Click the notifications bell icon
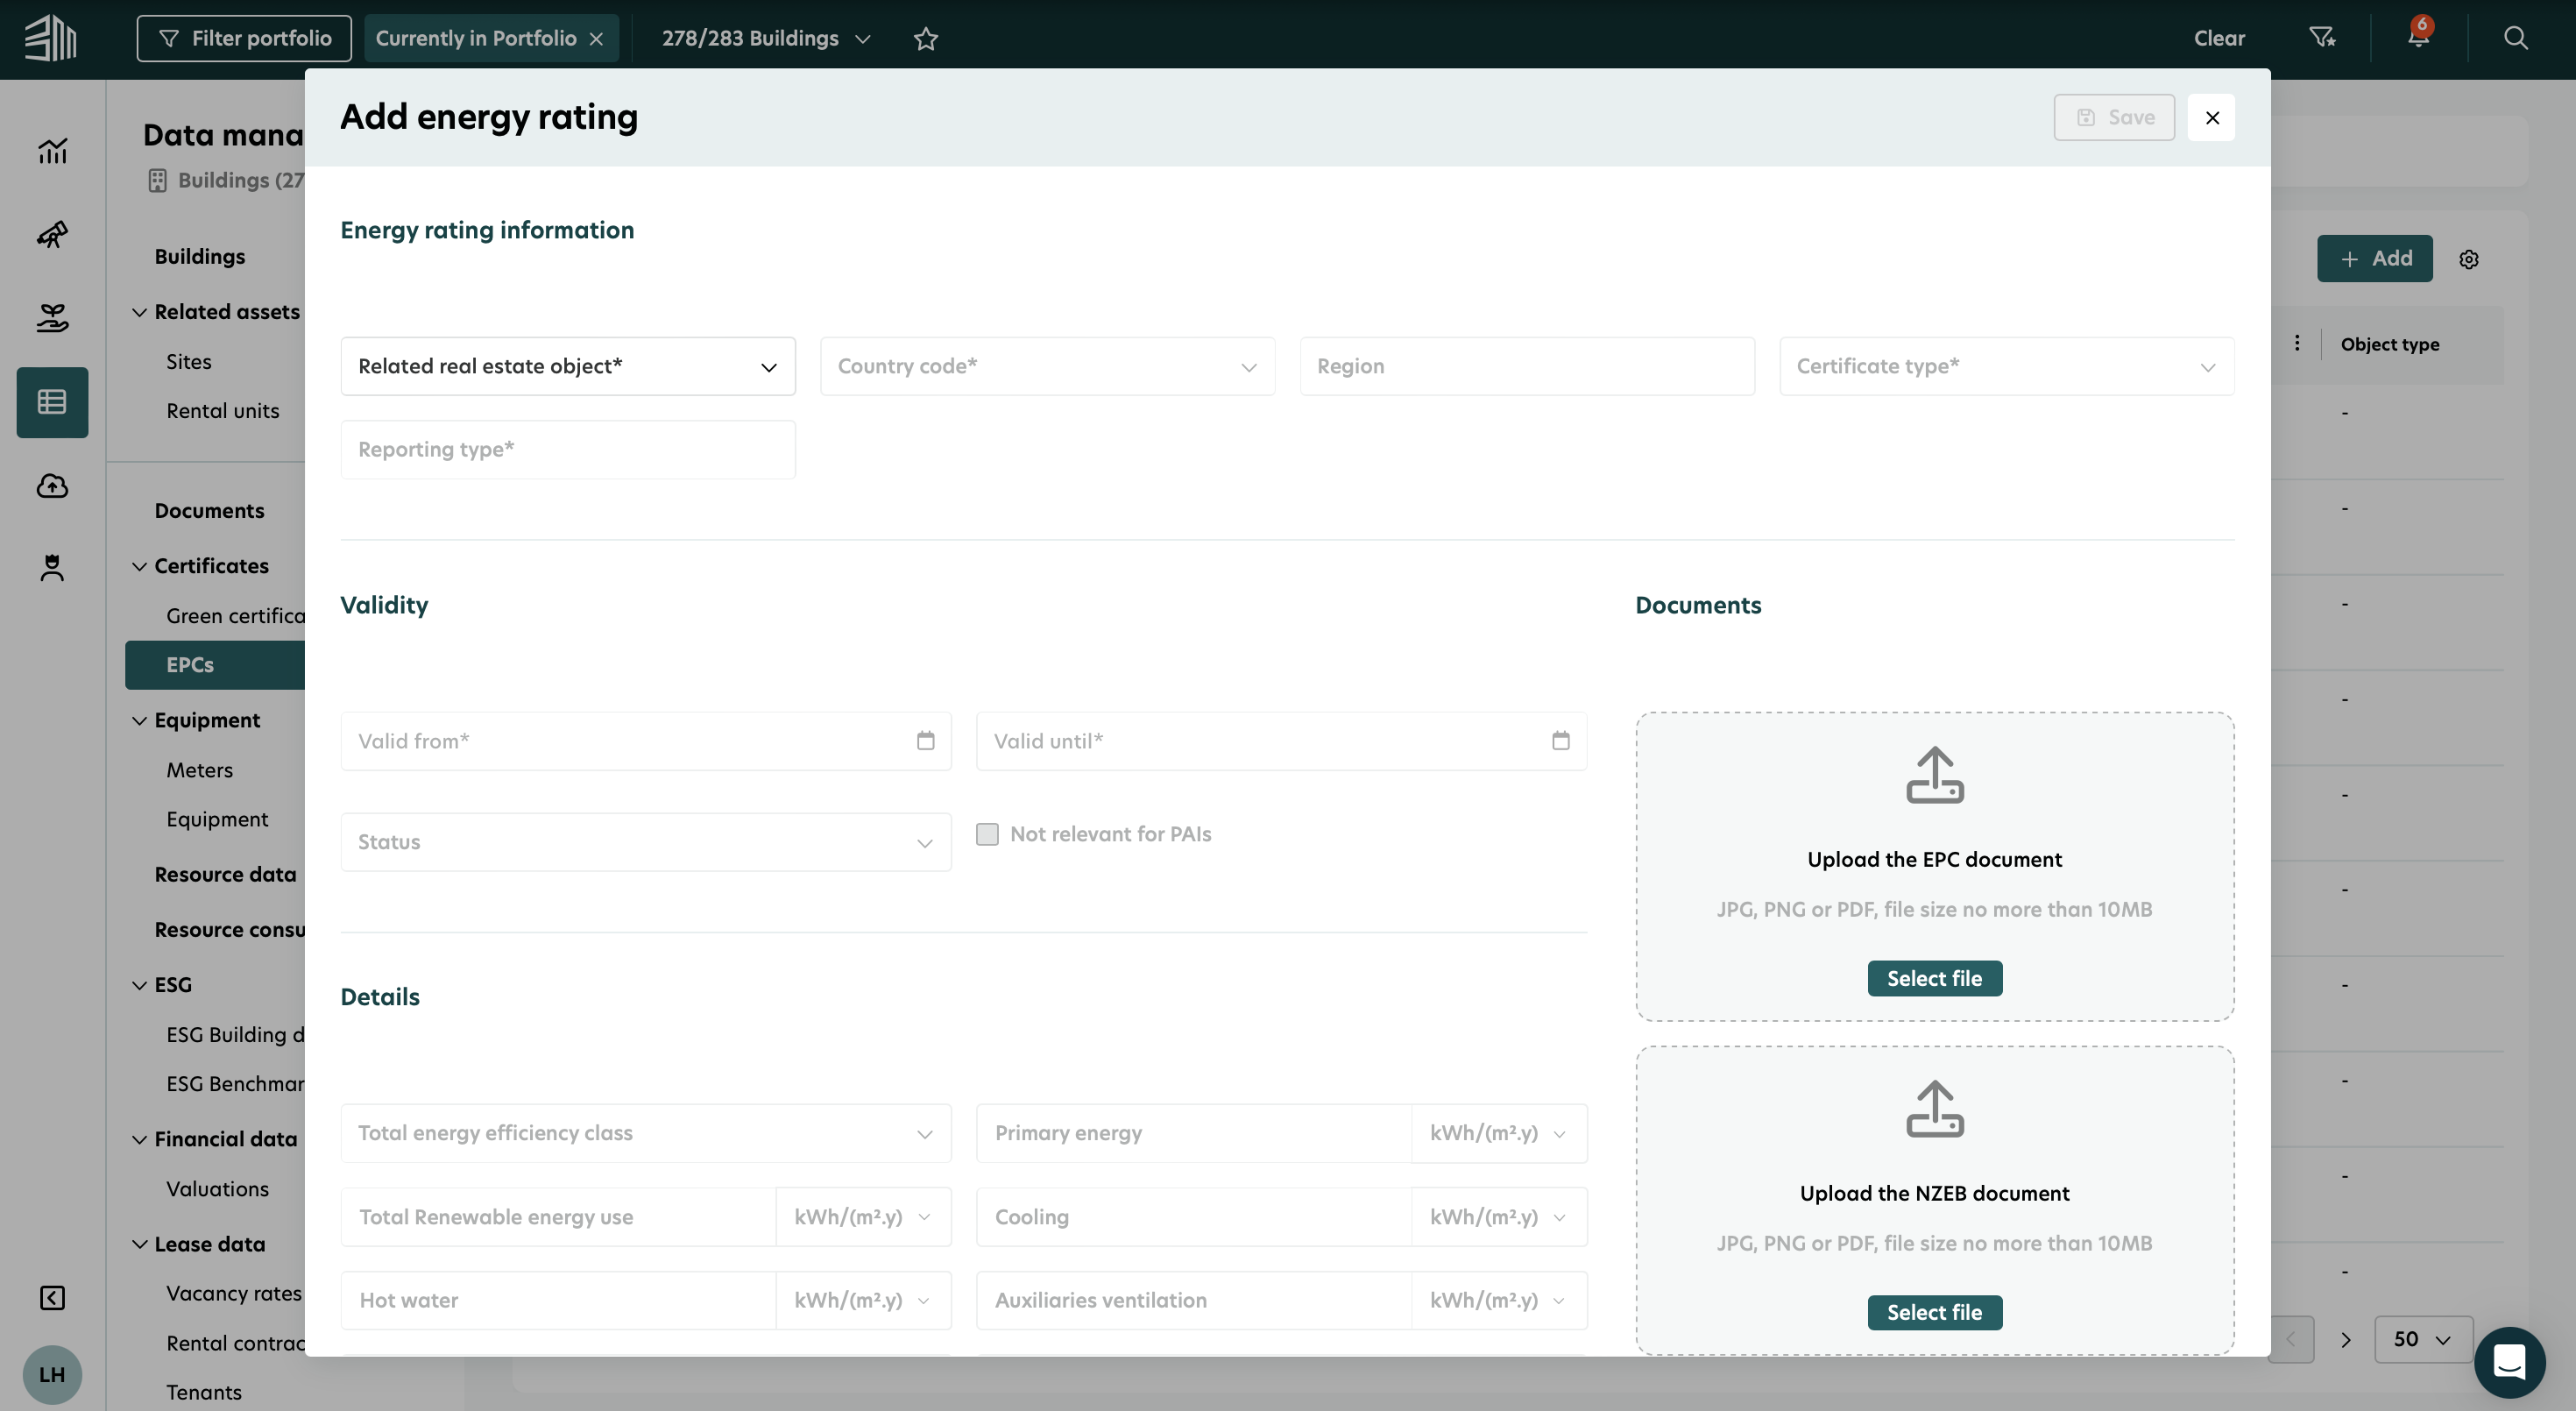The width and height of the screenshot is (2576, 1411). coord(2417,38)
